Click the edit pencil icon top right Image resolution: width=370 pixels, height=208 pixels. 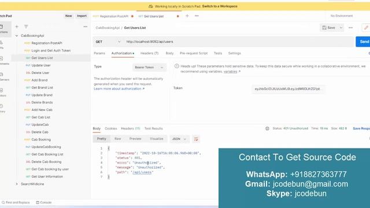coord(366,28)
